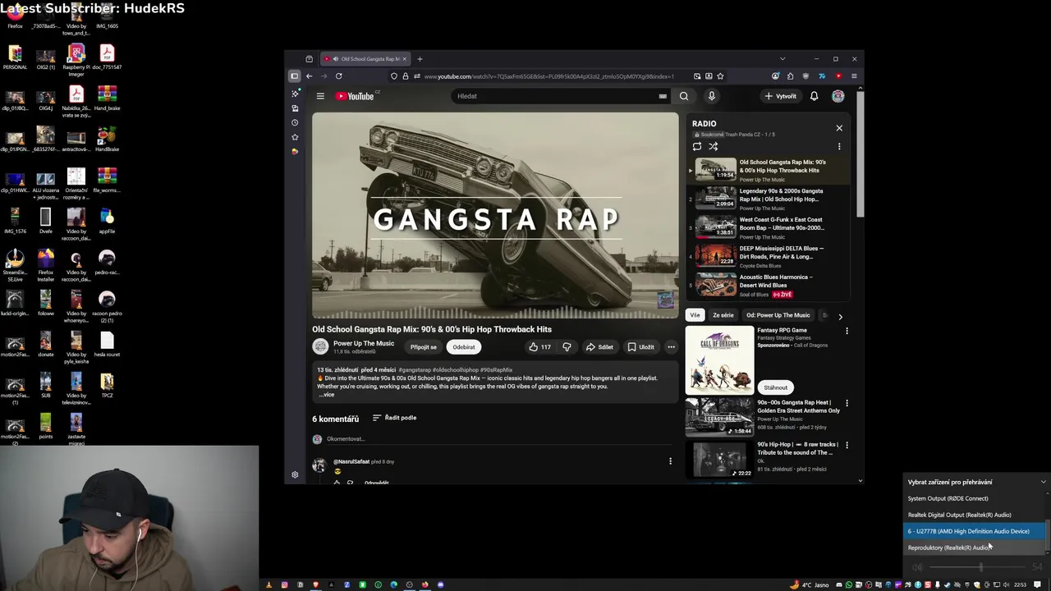Open bookmarks star icon in browser sidebar
This screenshot has height=591, width=1051.
coord(295,137)
